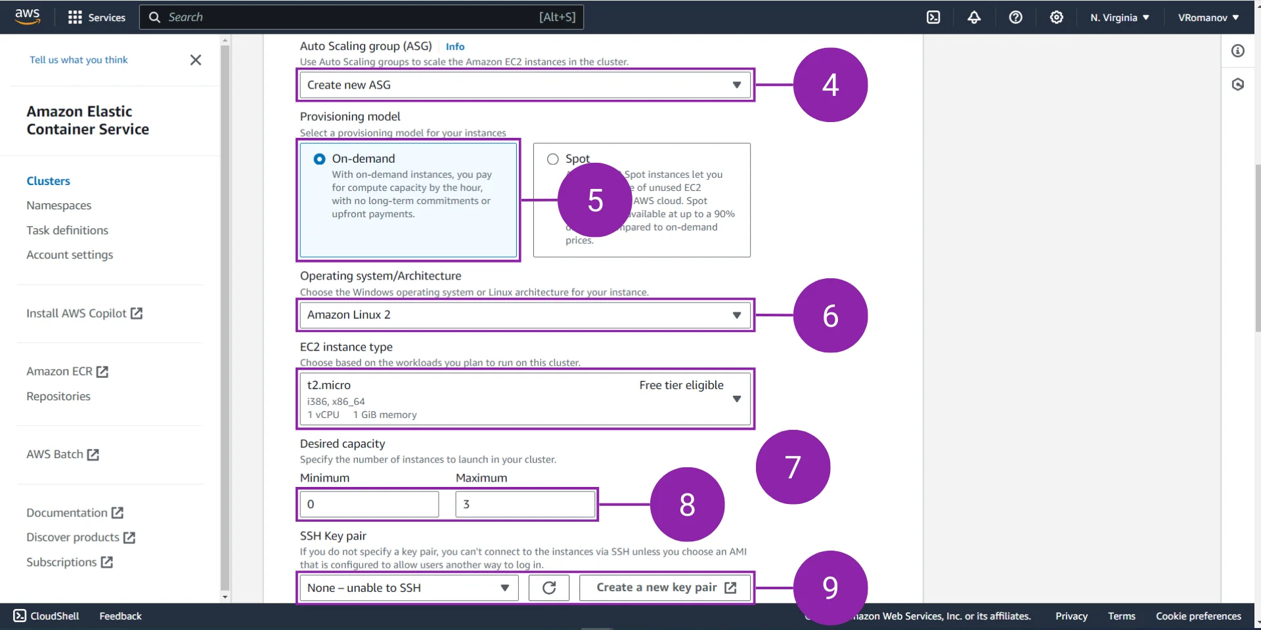This screenshot has height=630, width=1261.
Task: Open the Privacy footer link
Action: [1071, 616]
